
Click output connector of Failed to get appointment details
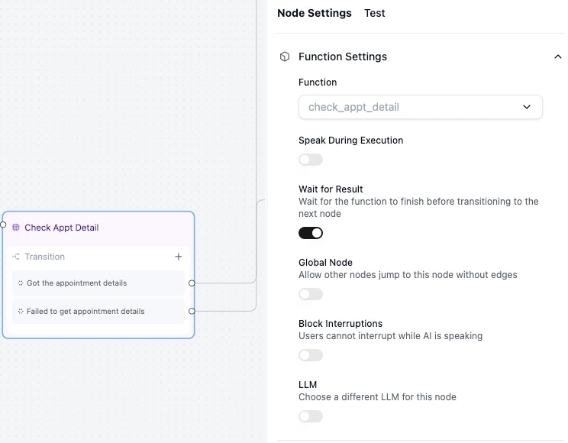[192, 311]
